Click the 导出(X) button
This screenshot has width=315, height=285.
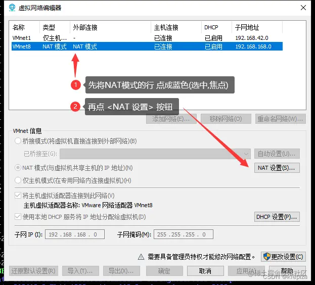(x=121, y=271)
